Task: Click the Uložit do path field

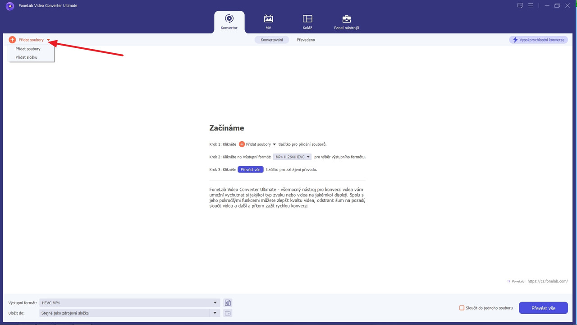Action: [125, 313]
